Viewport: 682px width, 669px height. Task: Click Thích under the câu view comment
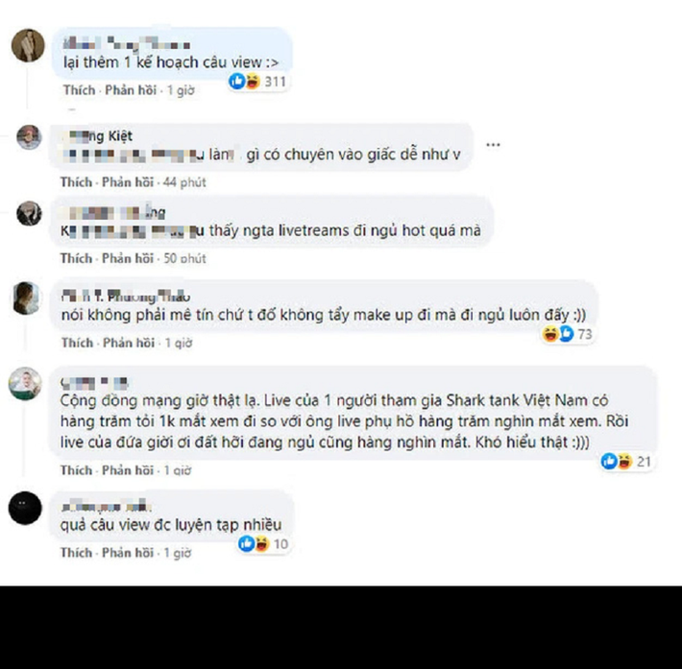tap(79, 90)
